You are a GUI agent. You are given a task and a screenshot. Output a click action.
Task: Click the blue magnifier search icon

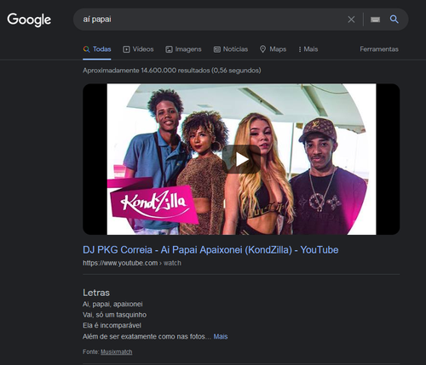click(x=394, y=20)
